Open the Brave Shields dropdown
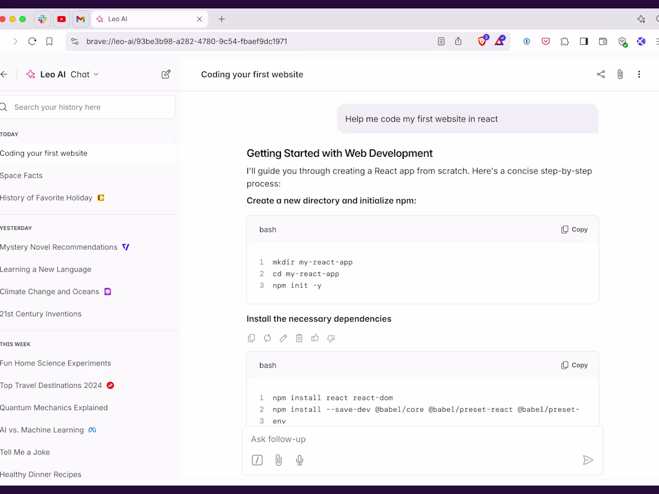The height and width of the screenshot is (494, 659). [483, 41]
